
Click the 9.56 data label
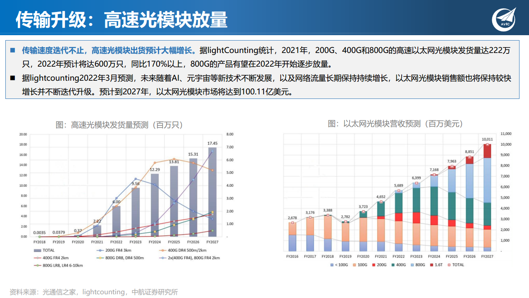pyautogui.click(x=136, y=184)
